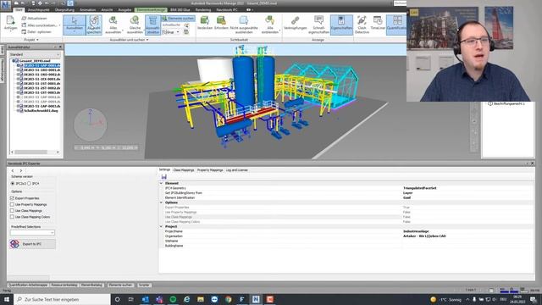Screen dimensions: 542x305
Task: Open the Standard dropdown in selection tree
Action: pos(35,54)
